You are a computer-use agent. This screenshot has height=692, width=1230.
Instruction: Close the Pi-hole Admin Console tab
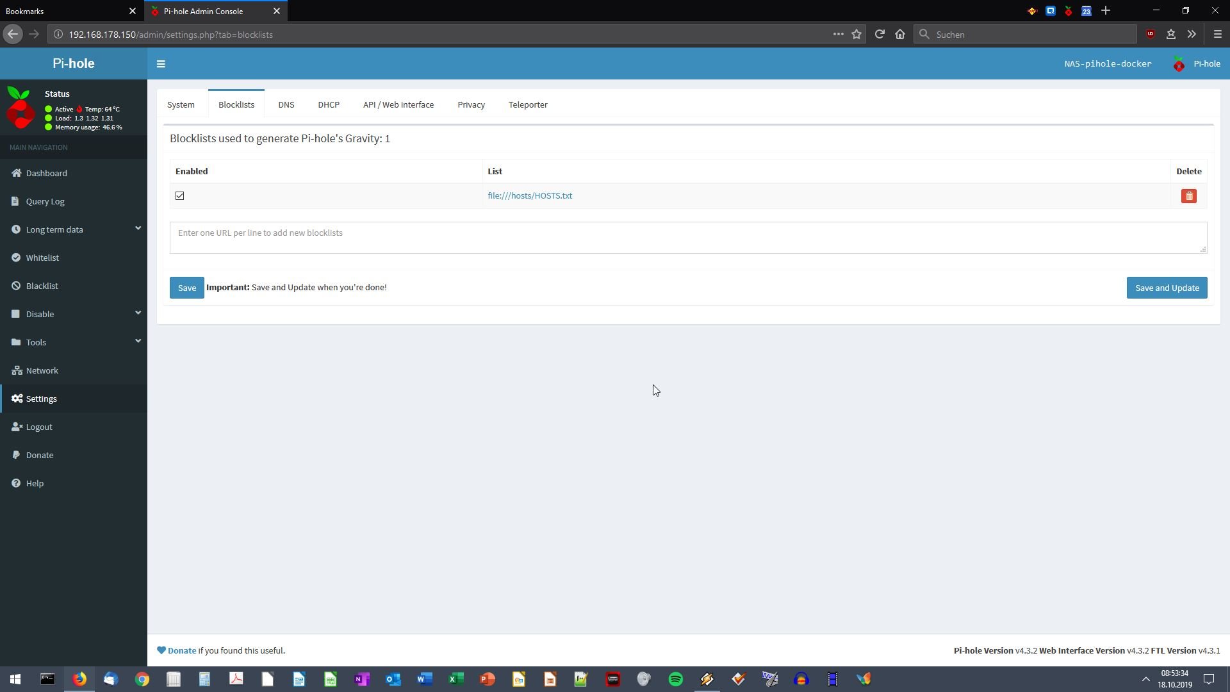pyautogui.click(x=277, y=11)
